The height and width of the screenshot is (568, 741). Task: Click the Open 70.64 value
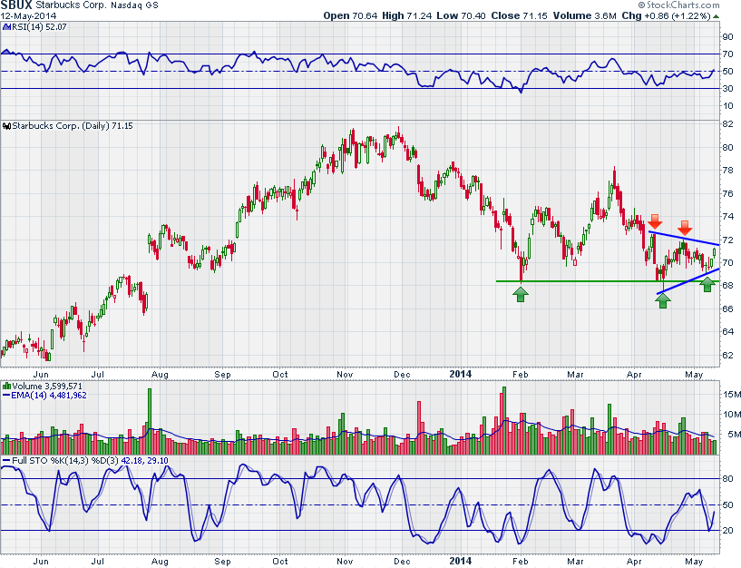pyautogui.click(x=350, y=15)
